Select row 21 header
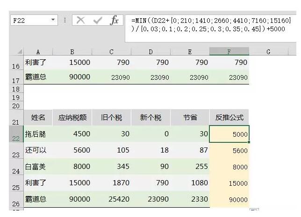The image size is (301, 217). [x=16, y=118]
